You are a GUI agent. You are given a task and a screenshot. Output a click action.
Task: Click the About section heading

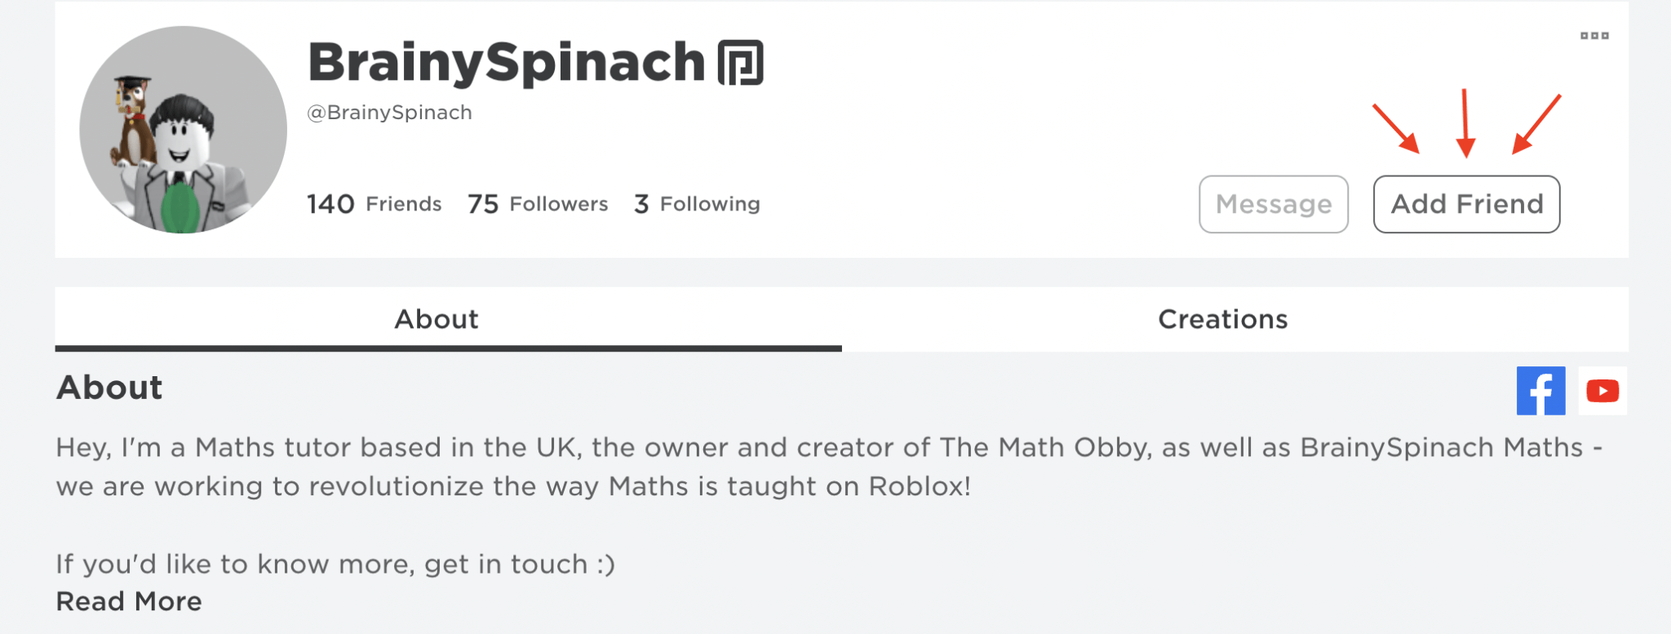109,387
